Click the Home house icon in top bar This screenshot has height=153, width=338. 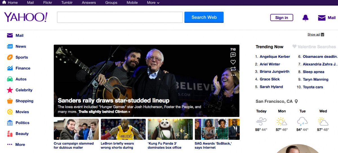click(x=4, y=3)
